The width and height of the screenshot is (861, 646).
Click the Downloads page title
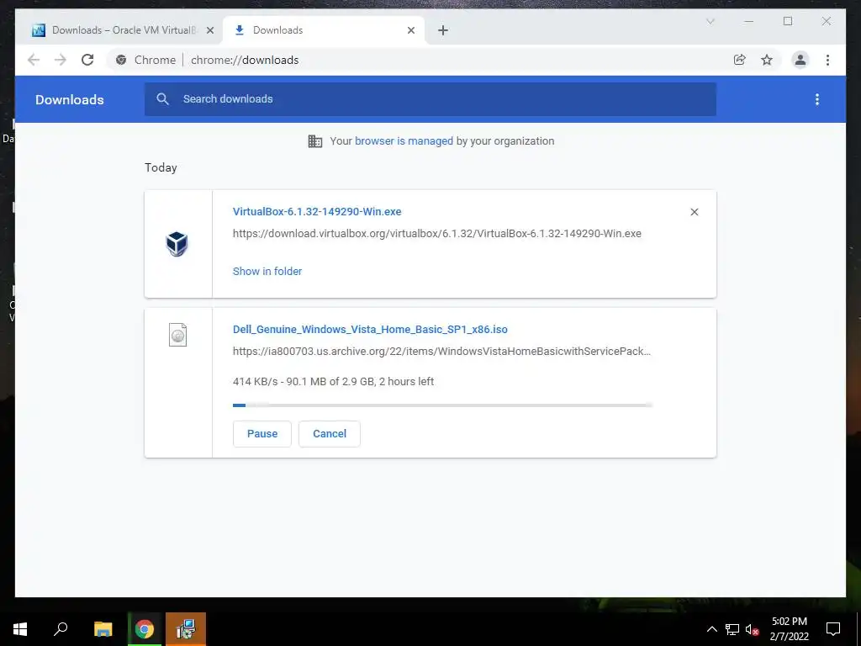pos(70,99)
